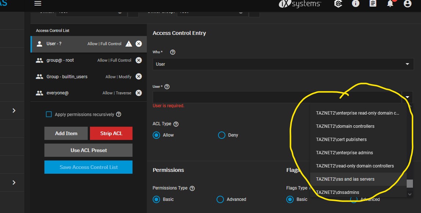Choose Basic flags type
This screenshot has width=421, height=213.
[290, 199]
